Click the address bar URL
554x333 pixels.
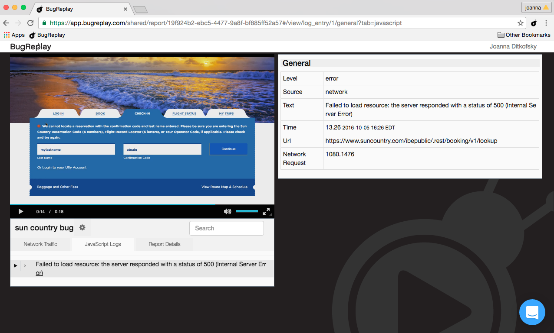click(x=226, y=23)
